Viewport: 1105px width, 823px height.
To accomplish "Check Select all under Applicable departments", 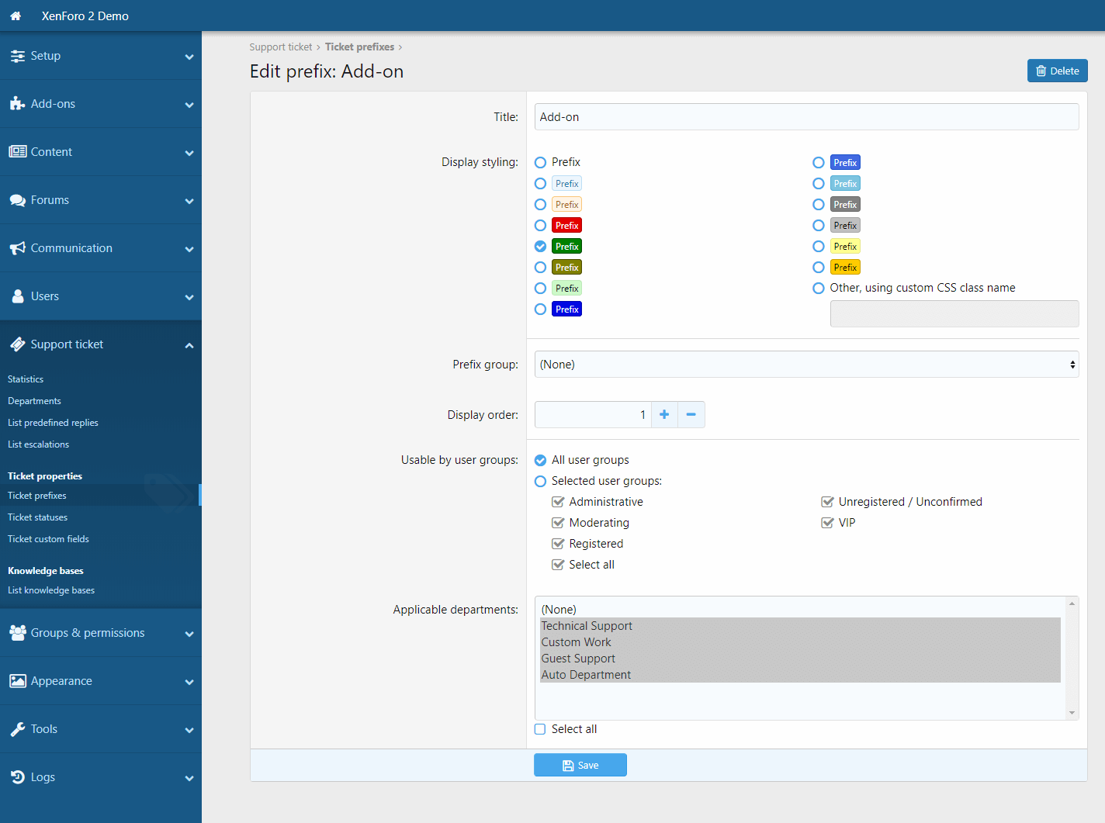I will pos(541,729).
